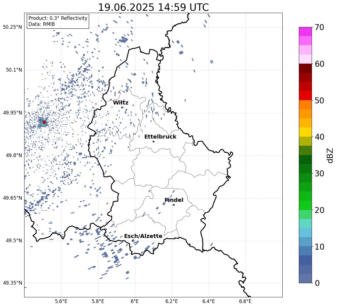Click the 5.6°E longitude label
This screenshot has height=307, width=337.
point(61,301)
